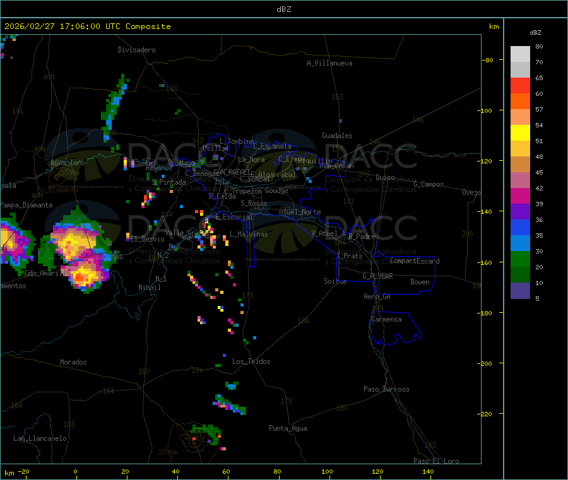
Task: Click the Pampa_Diamante label
Action: [x=27, y=205]
